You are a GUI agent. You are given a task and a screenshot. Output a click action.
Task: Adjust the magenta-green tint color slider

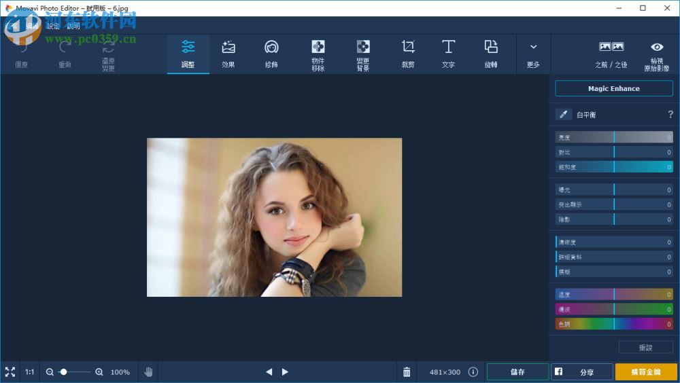pyautogui.click(x=614, y=310)
